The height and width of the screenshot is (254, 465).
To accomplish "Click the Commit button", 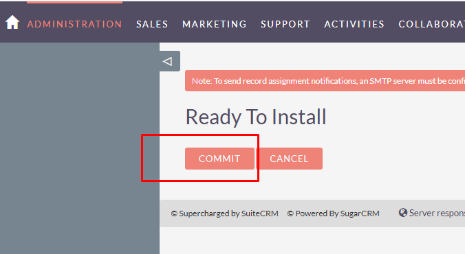I will tap(219, 159).
